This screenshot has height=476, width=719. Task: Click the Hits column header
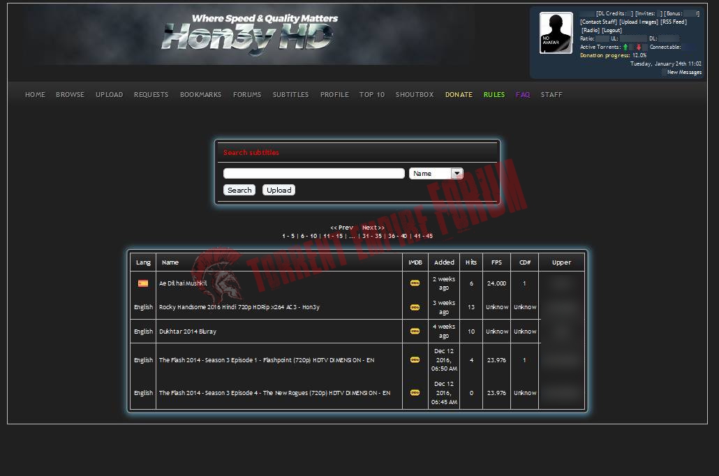(471, 262)
